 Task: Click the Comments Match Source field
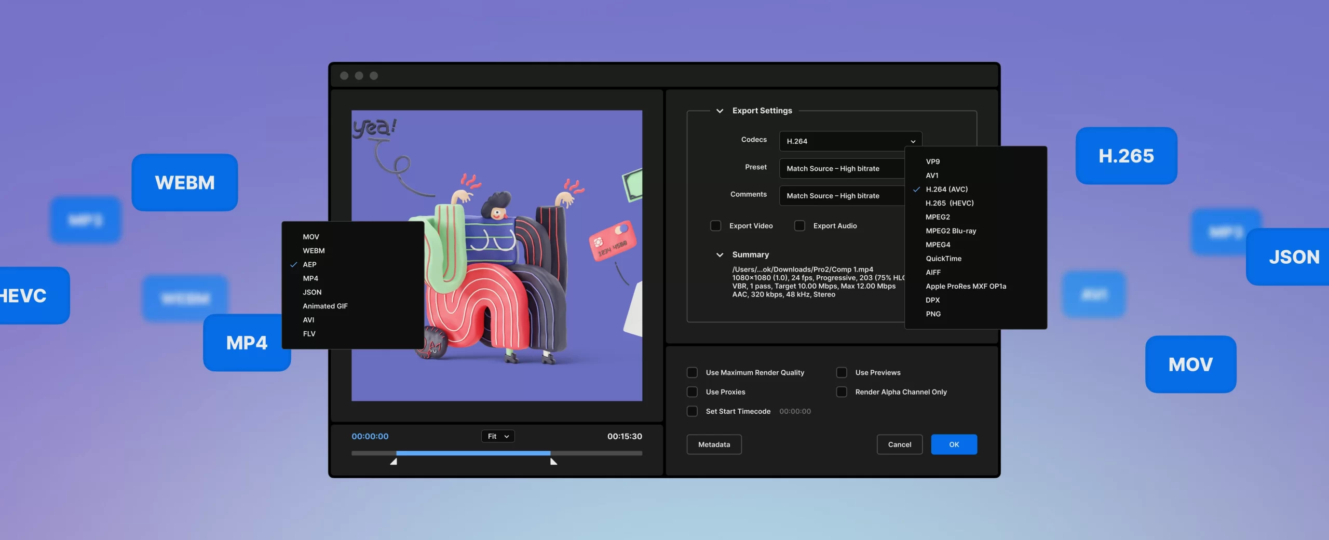pos(842,196)
